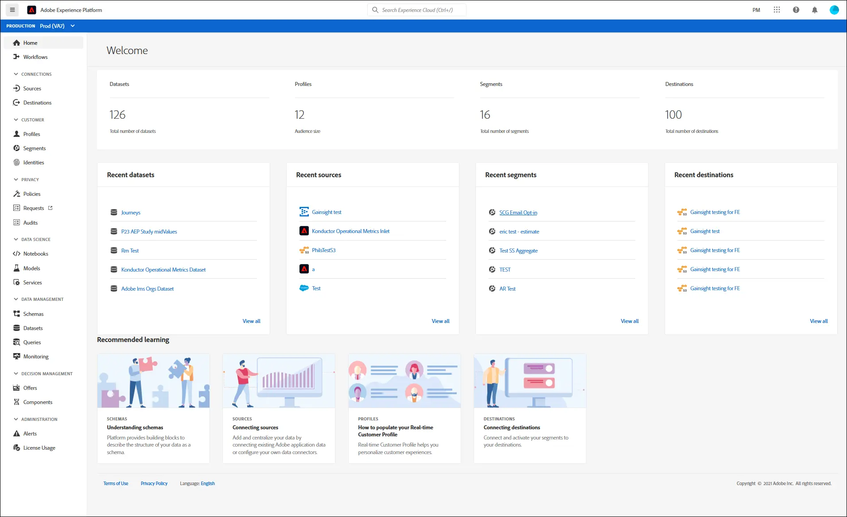
Task: Open the Alerts page
Action: (x=30, y=433)
